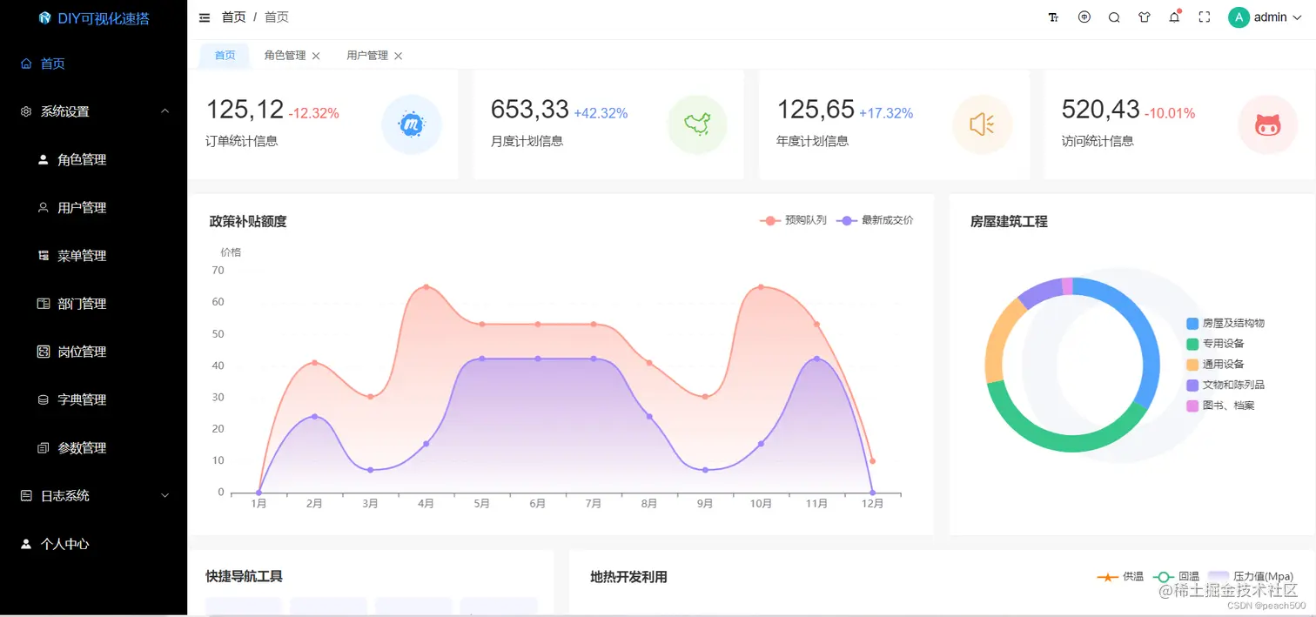Click the person icon beside 个人中心

click(26, 543)
